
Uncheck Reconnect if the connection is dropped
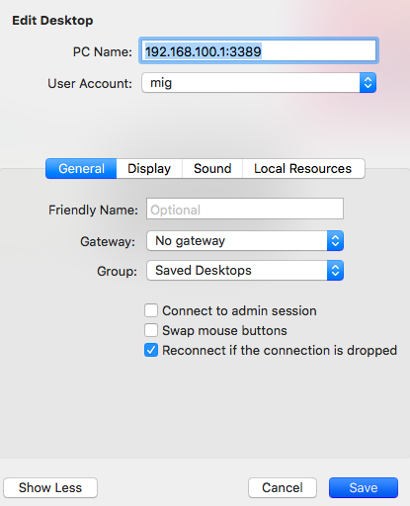tap(151, 350)
